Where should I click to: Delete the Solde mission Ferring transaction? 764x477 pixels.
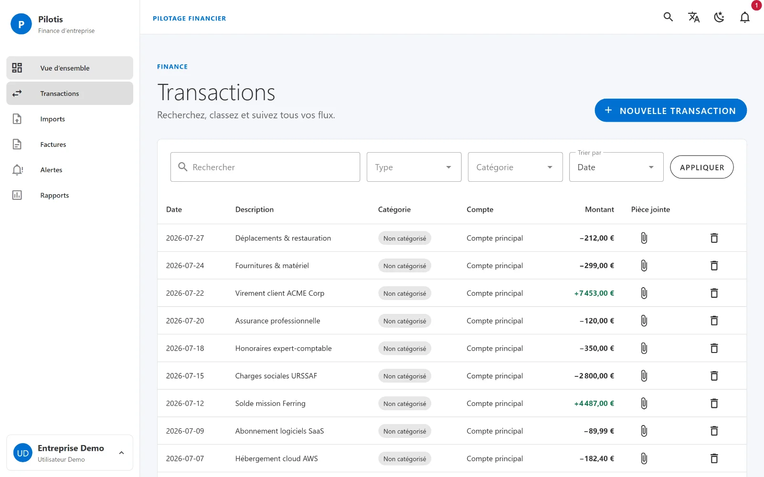click(x=714, y=404)
